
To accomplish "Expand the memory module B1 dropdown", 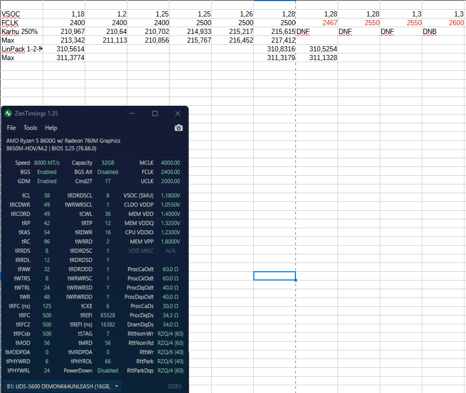I will 62,386.
